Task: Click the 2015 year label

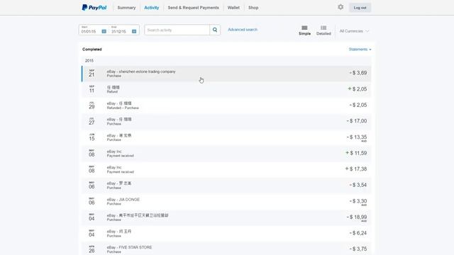Action: point(89,61)
